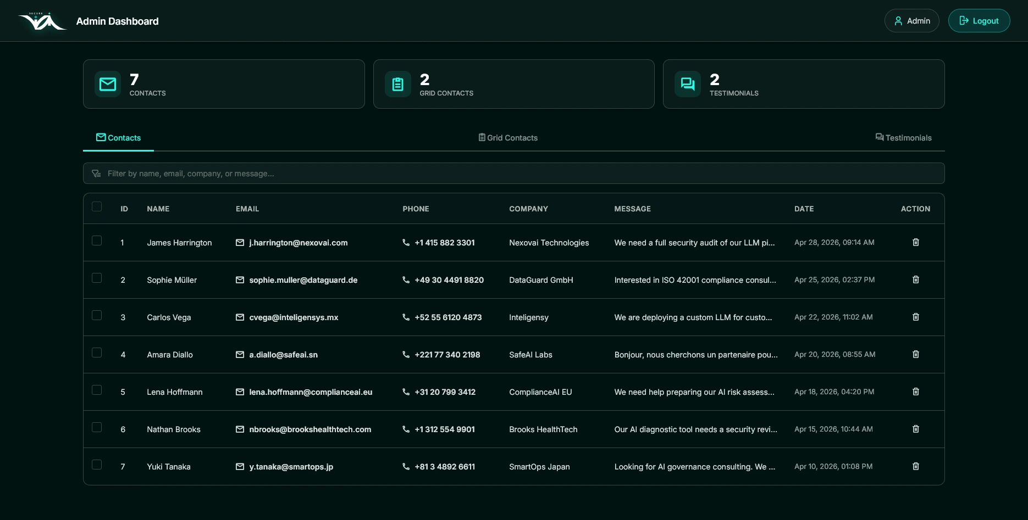This screenshot has height=520, width=1028.
Task: Click the Nexovai Technologies company cell
Action: 549,243
